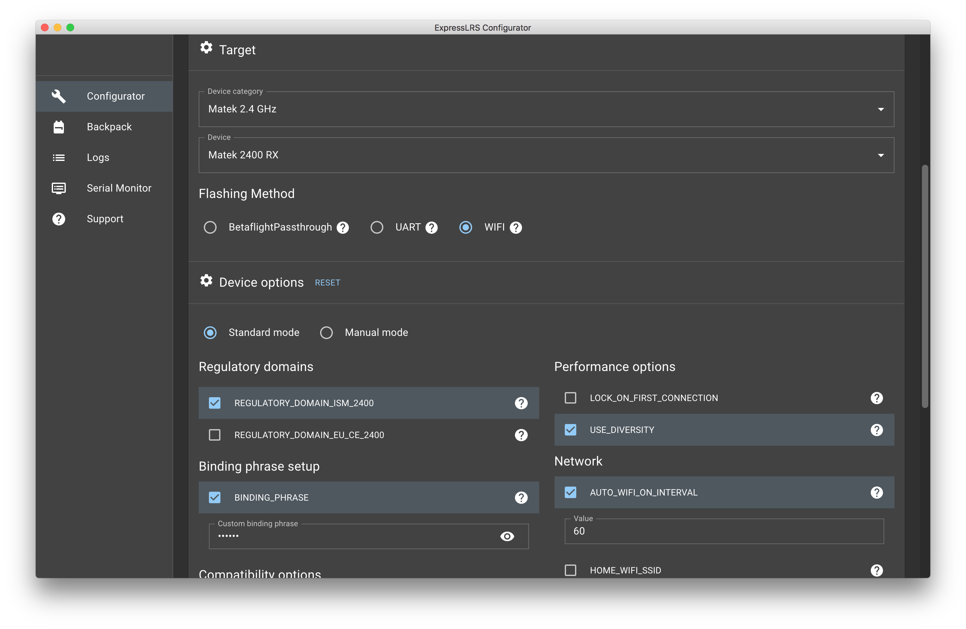Click the Backpack sidebar icon
The image size is (966, 629).
pos(59,127)
